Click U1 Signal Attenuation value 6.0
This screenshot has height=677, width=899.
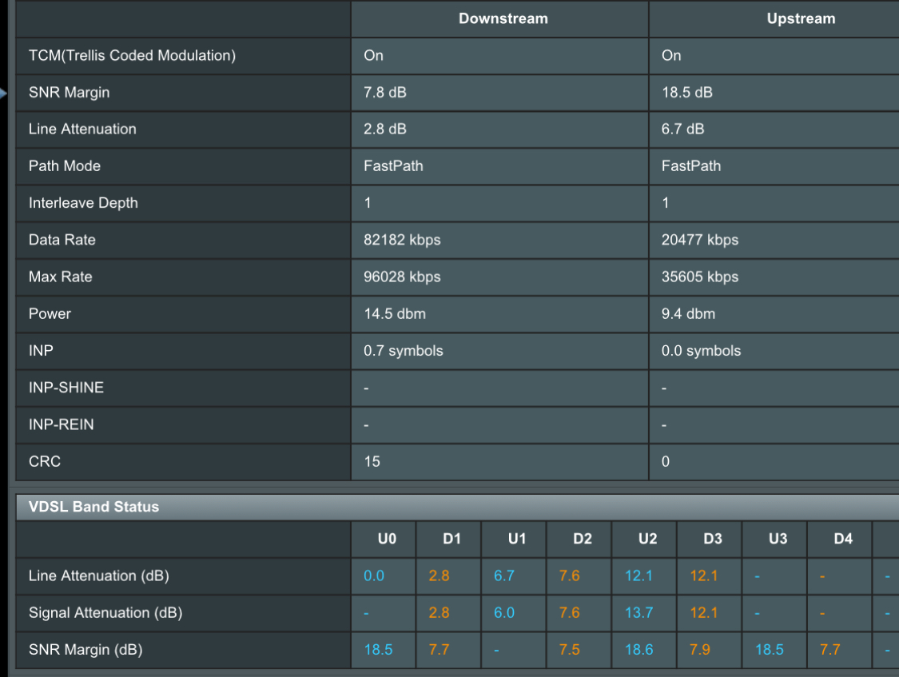pyautogui.click(x=504, y=613)
